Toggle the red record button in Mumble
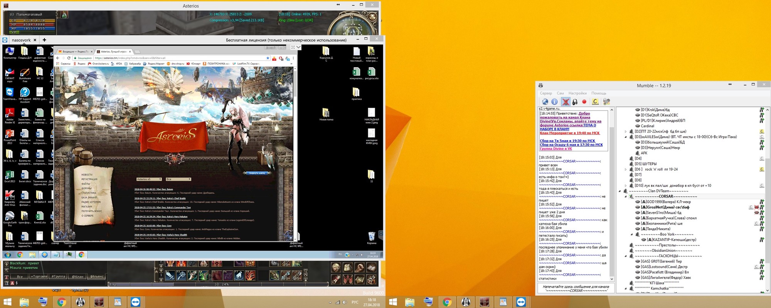This screenshot has width=771, height=308. tap(584, 102)
